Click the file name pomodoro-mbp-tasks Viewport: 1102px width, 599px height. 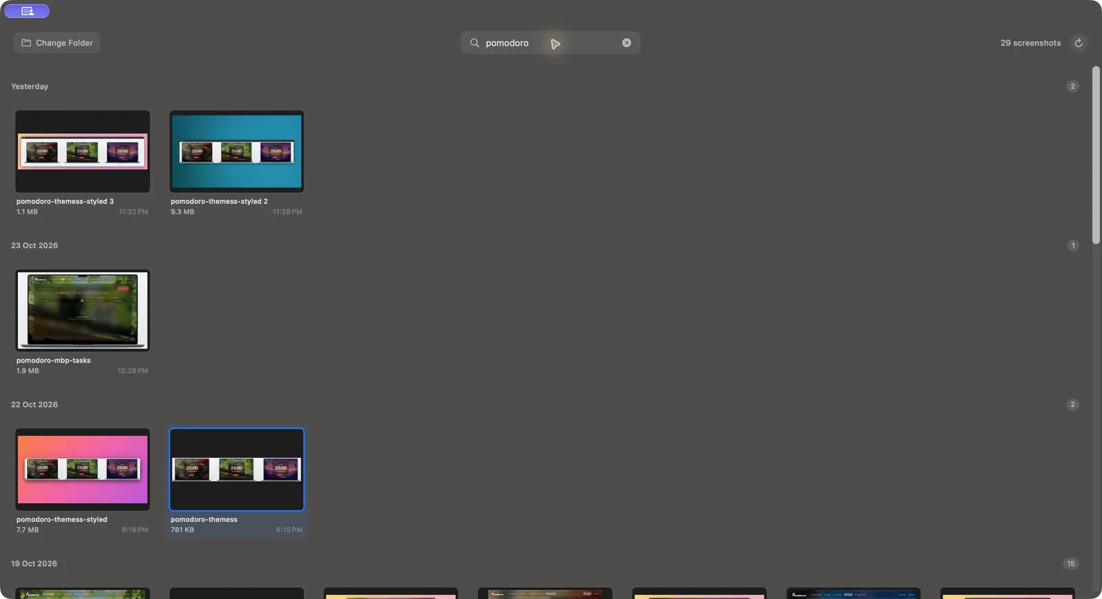(x=54, y=361)
